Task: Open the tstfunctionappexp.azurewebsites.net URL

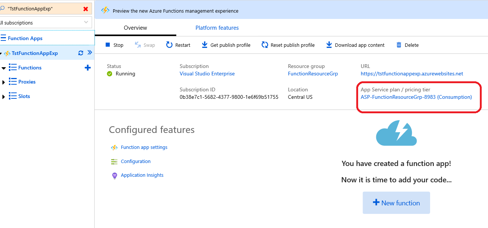Action: pyautogui.click(x=412, y=74)
